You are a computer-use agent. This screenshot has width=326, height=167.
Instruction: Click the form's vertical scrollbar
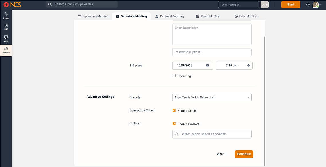(x=265, y=101)
